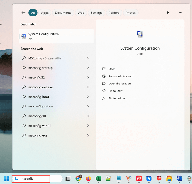This screenshot has height=184, width=192.
Task: Expand the msconfig exe suggestion chevron
Action: pyautogui.click(x=88, y=135)
